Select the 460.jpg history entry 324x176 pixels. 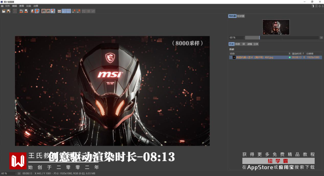(275, 57)
